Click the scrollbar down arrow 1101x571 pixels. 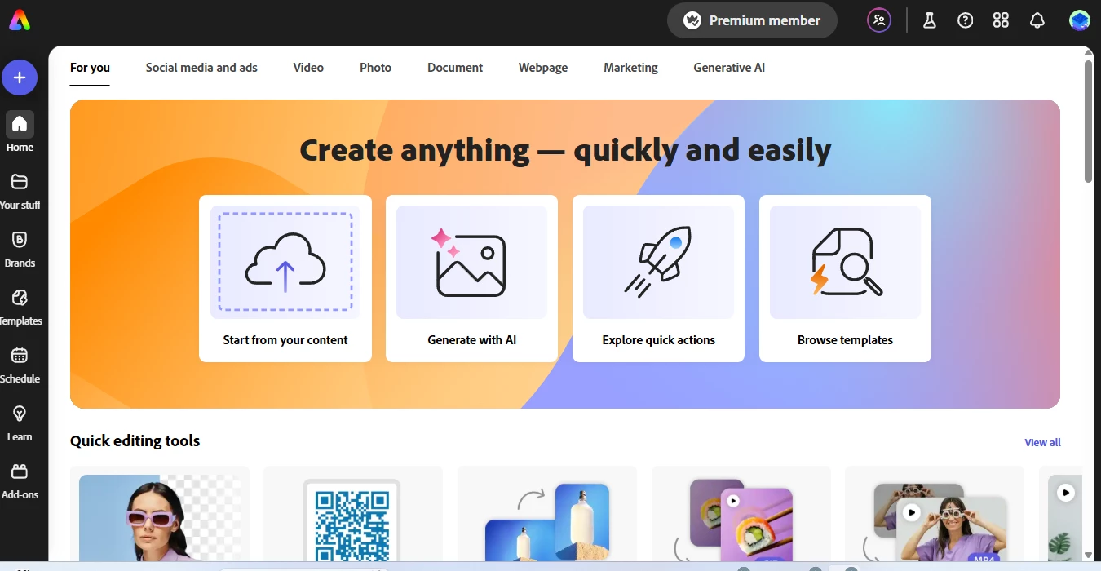pyautogui.click(x=1088, y=555)
